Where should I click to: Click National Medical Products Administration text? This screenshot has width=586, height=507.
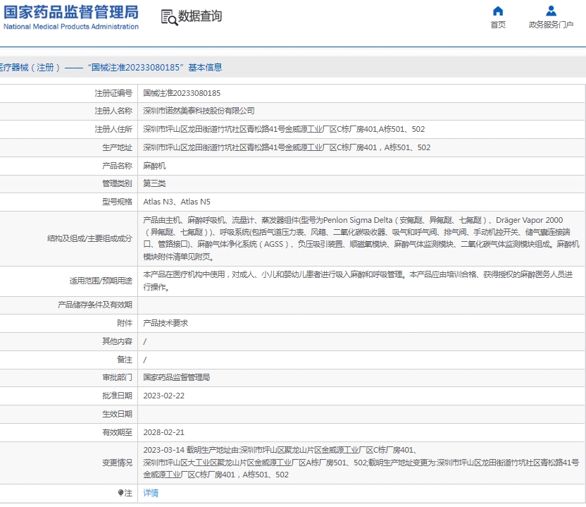click(71, 27)
